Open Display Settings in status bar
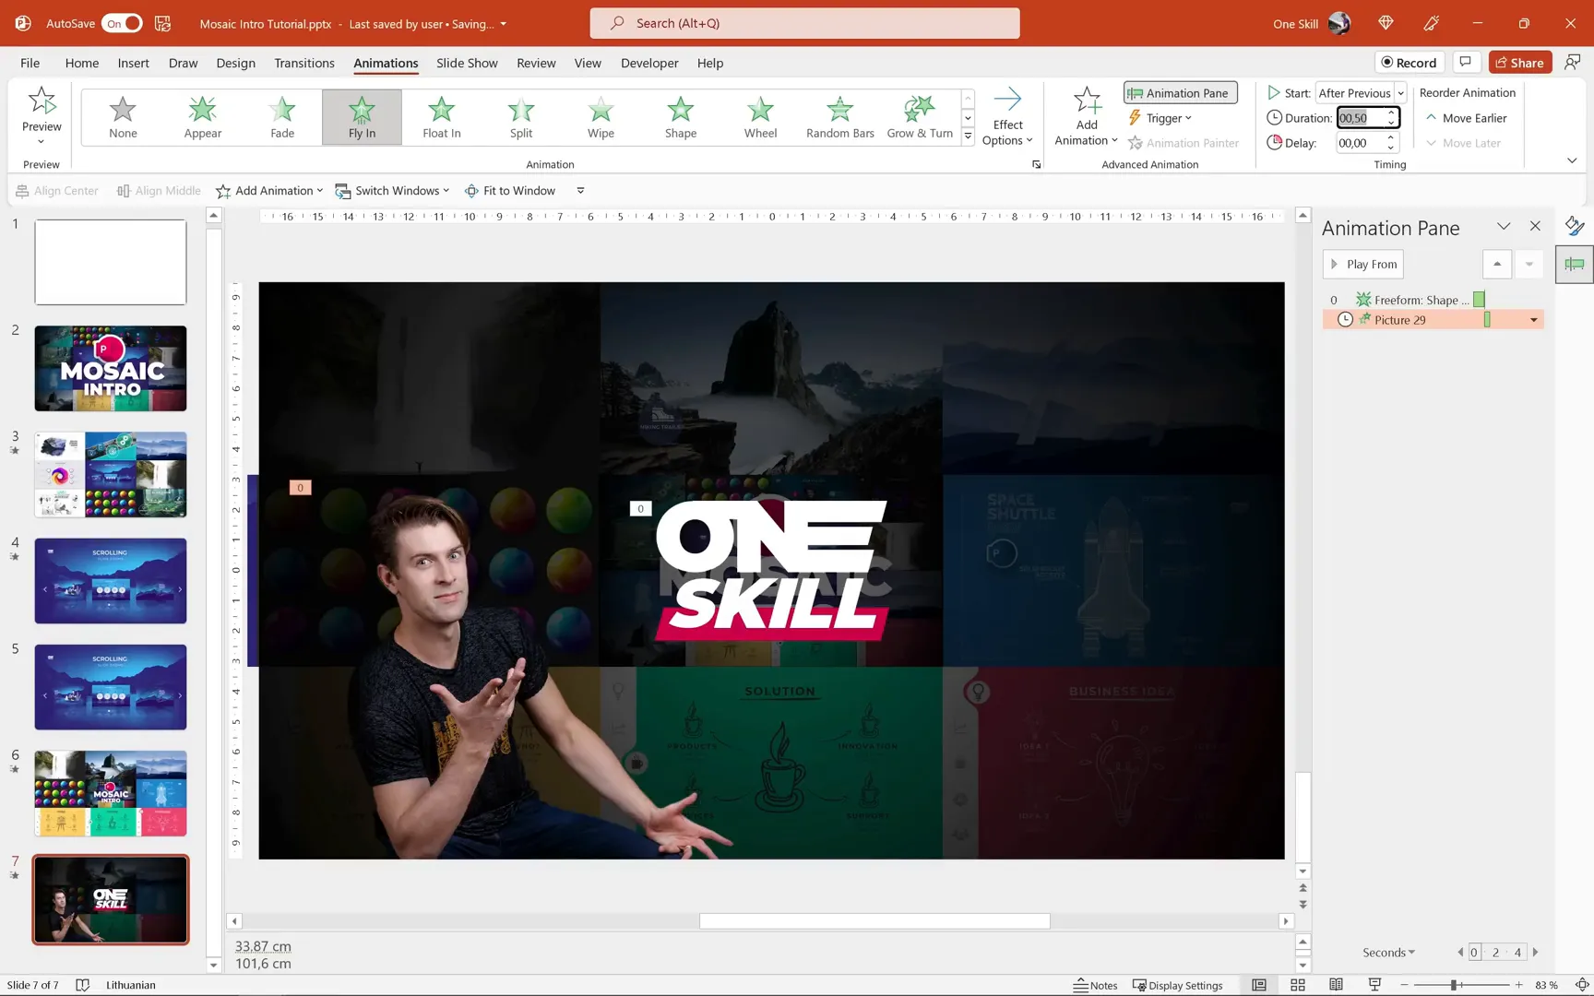This screenshot has height=996, width=1594. pos(1177,985)
